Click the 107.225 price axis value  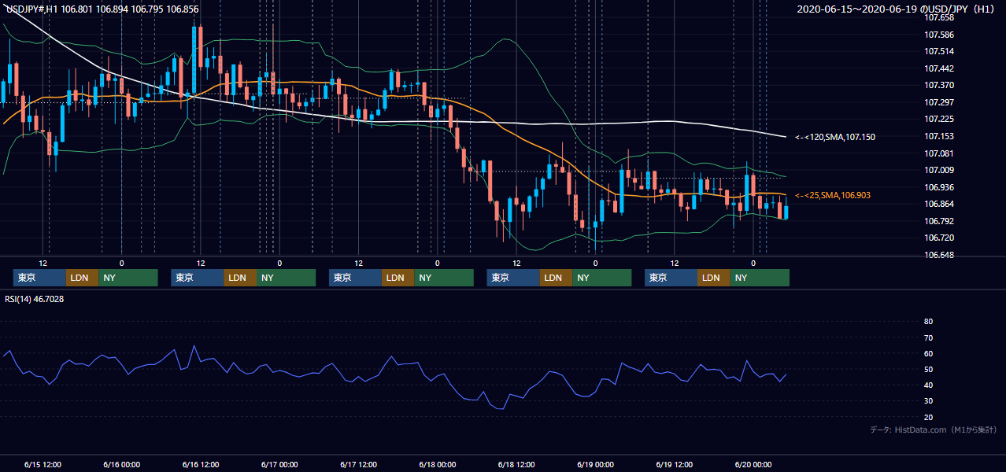click(x=938, y=120)
